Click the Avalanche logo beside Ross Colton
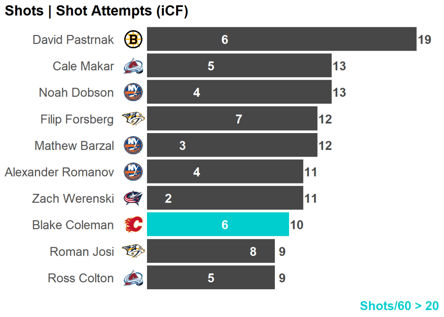Screen dimensions: 444x317 pos(133,278)
